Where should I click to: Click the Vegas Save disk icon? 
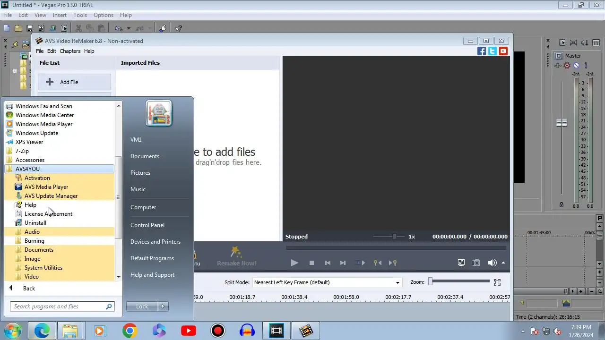point(30,28)
